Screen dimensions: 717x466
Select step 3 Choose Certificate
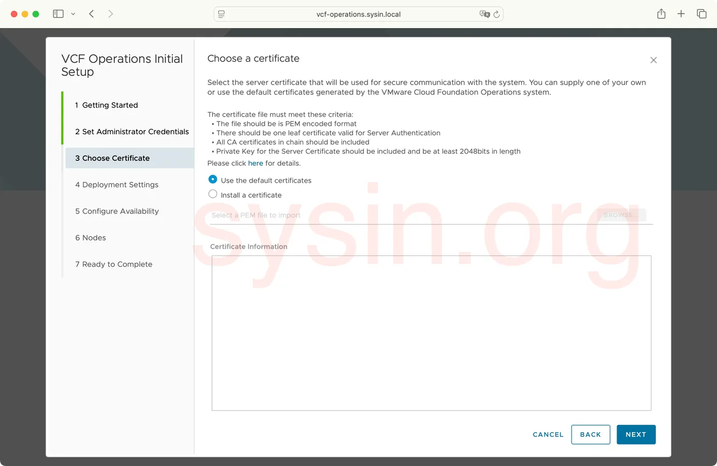click(x=130, y=158)
